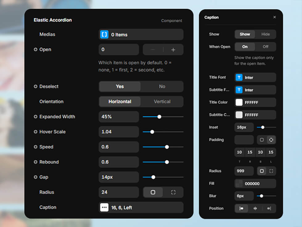
Task: Turn When Open to On
Action: [x=245, y=47]
